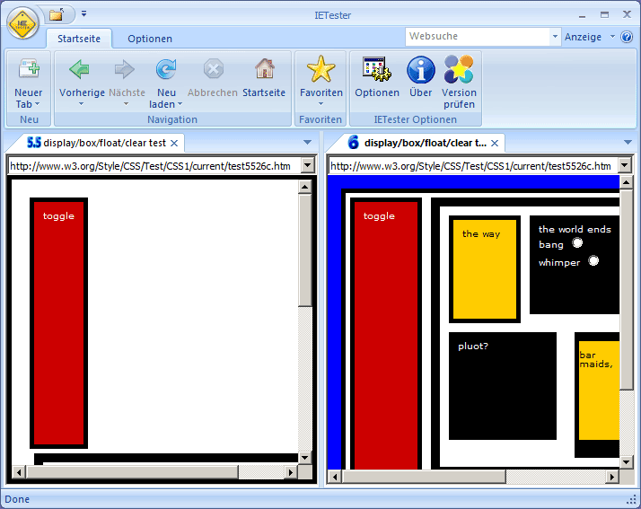The height and width of the screenshot is (509, 641).
Task: Click the Abbrechen stop icon
Action: (x=214, y=69)
